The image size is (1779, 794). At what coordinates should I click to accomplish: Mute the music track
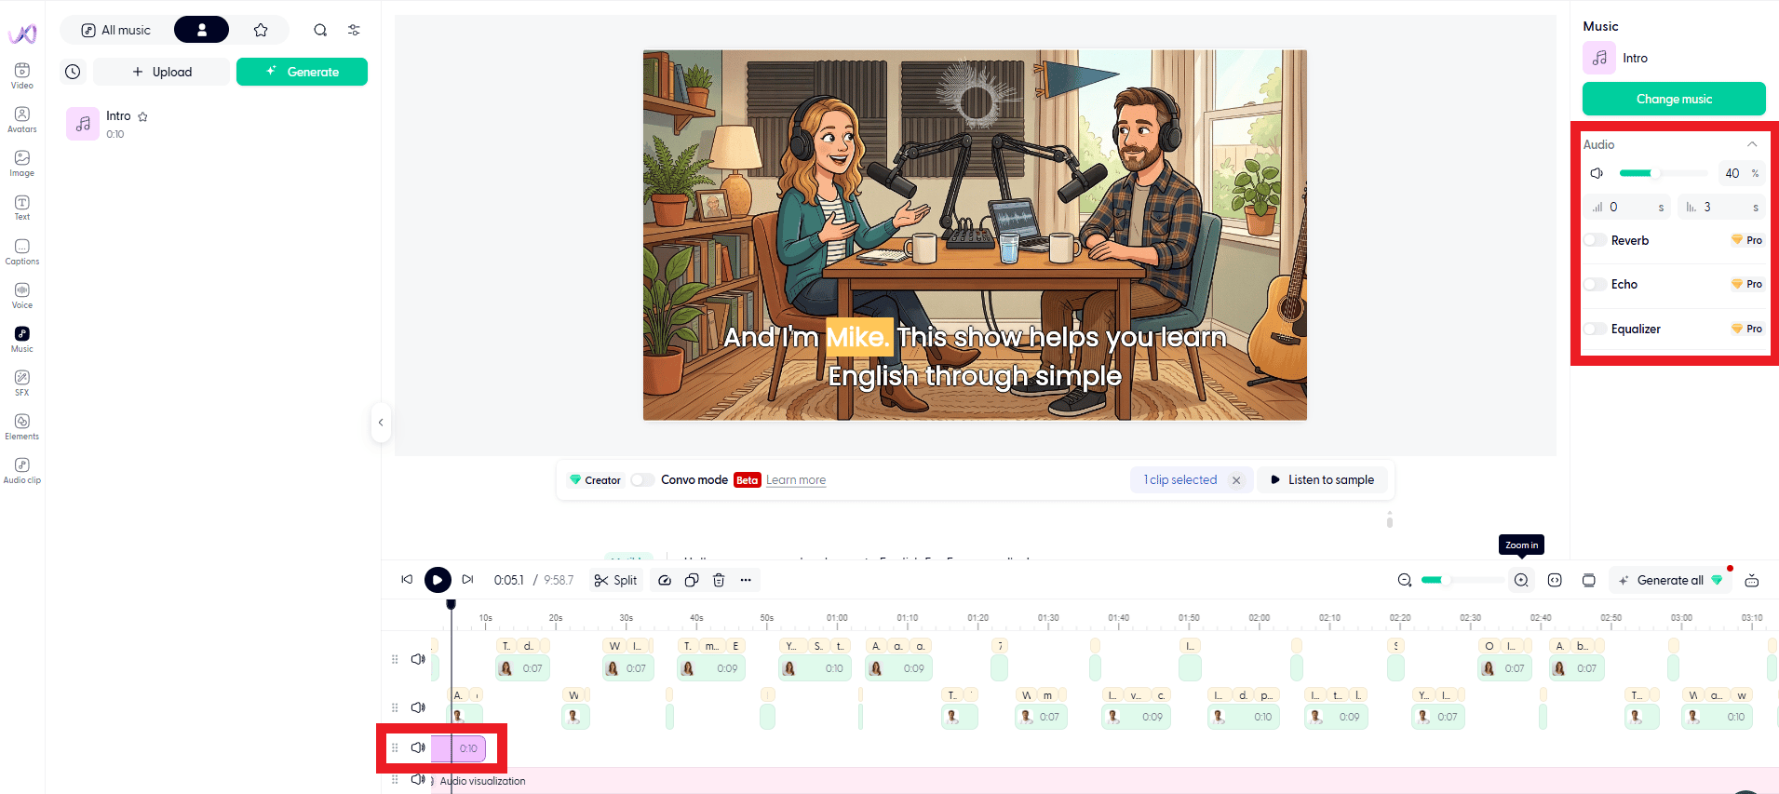point(418,747)
